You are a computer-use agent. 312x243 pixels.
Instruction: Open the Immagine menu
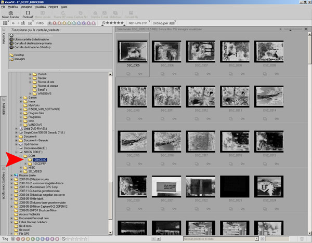(27, 7)
